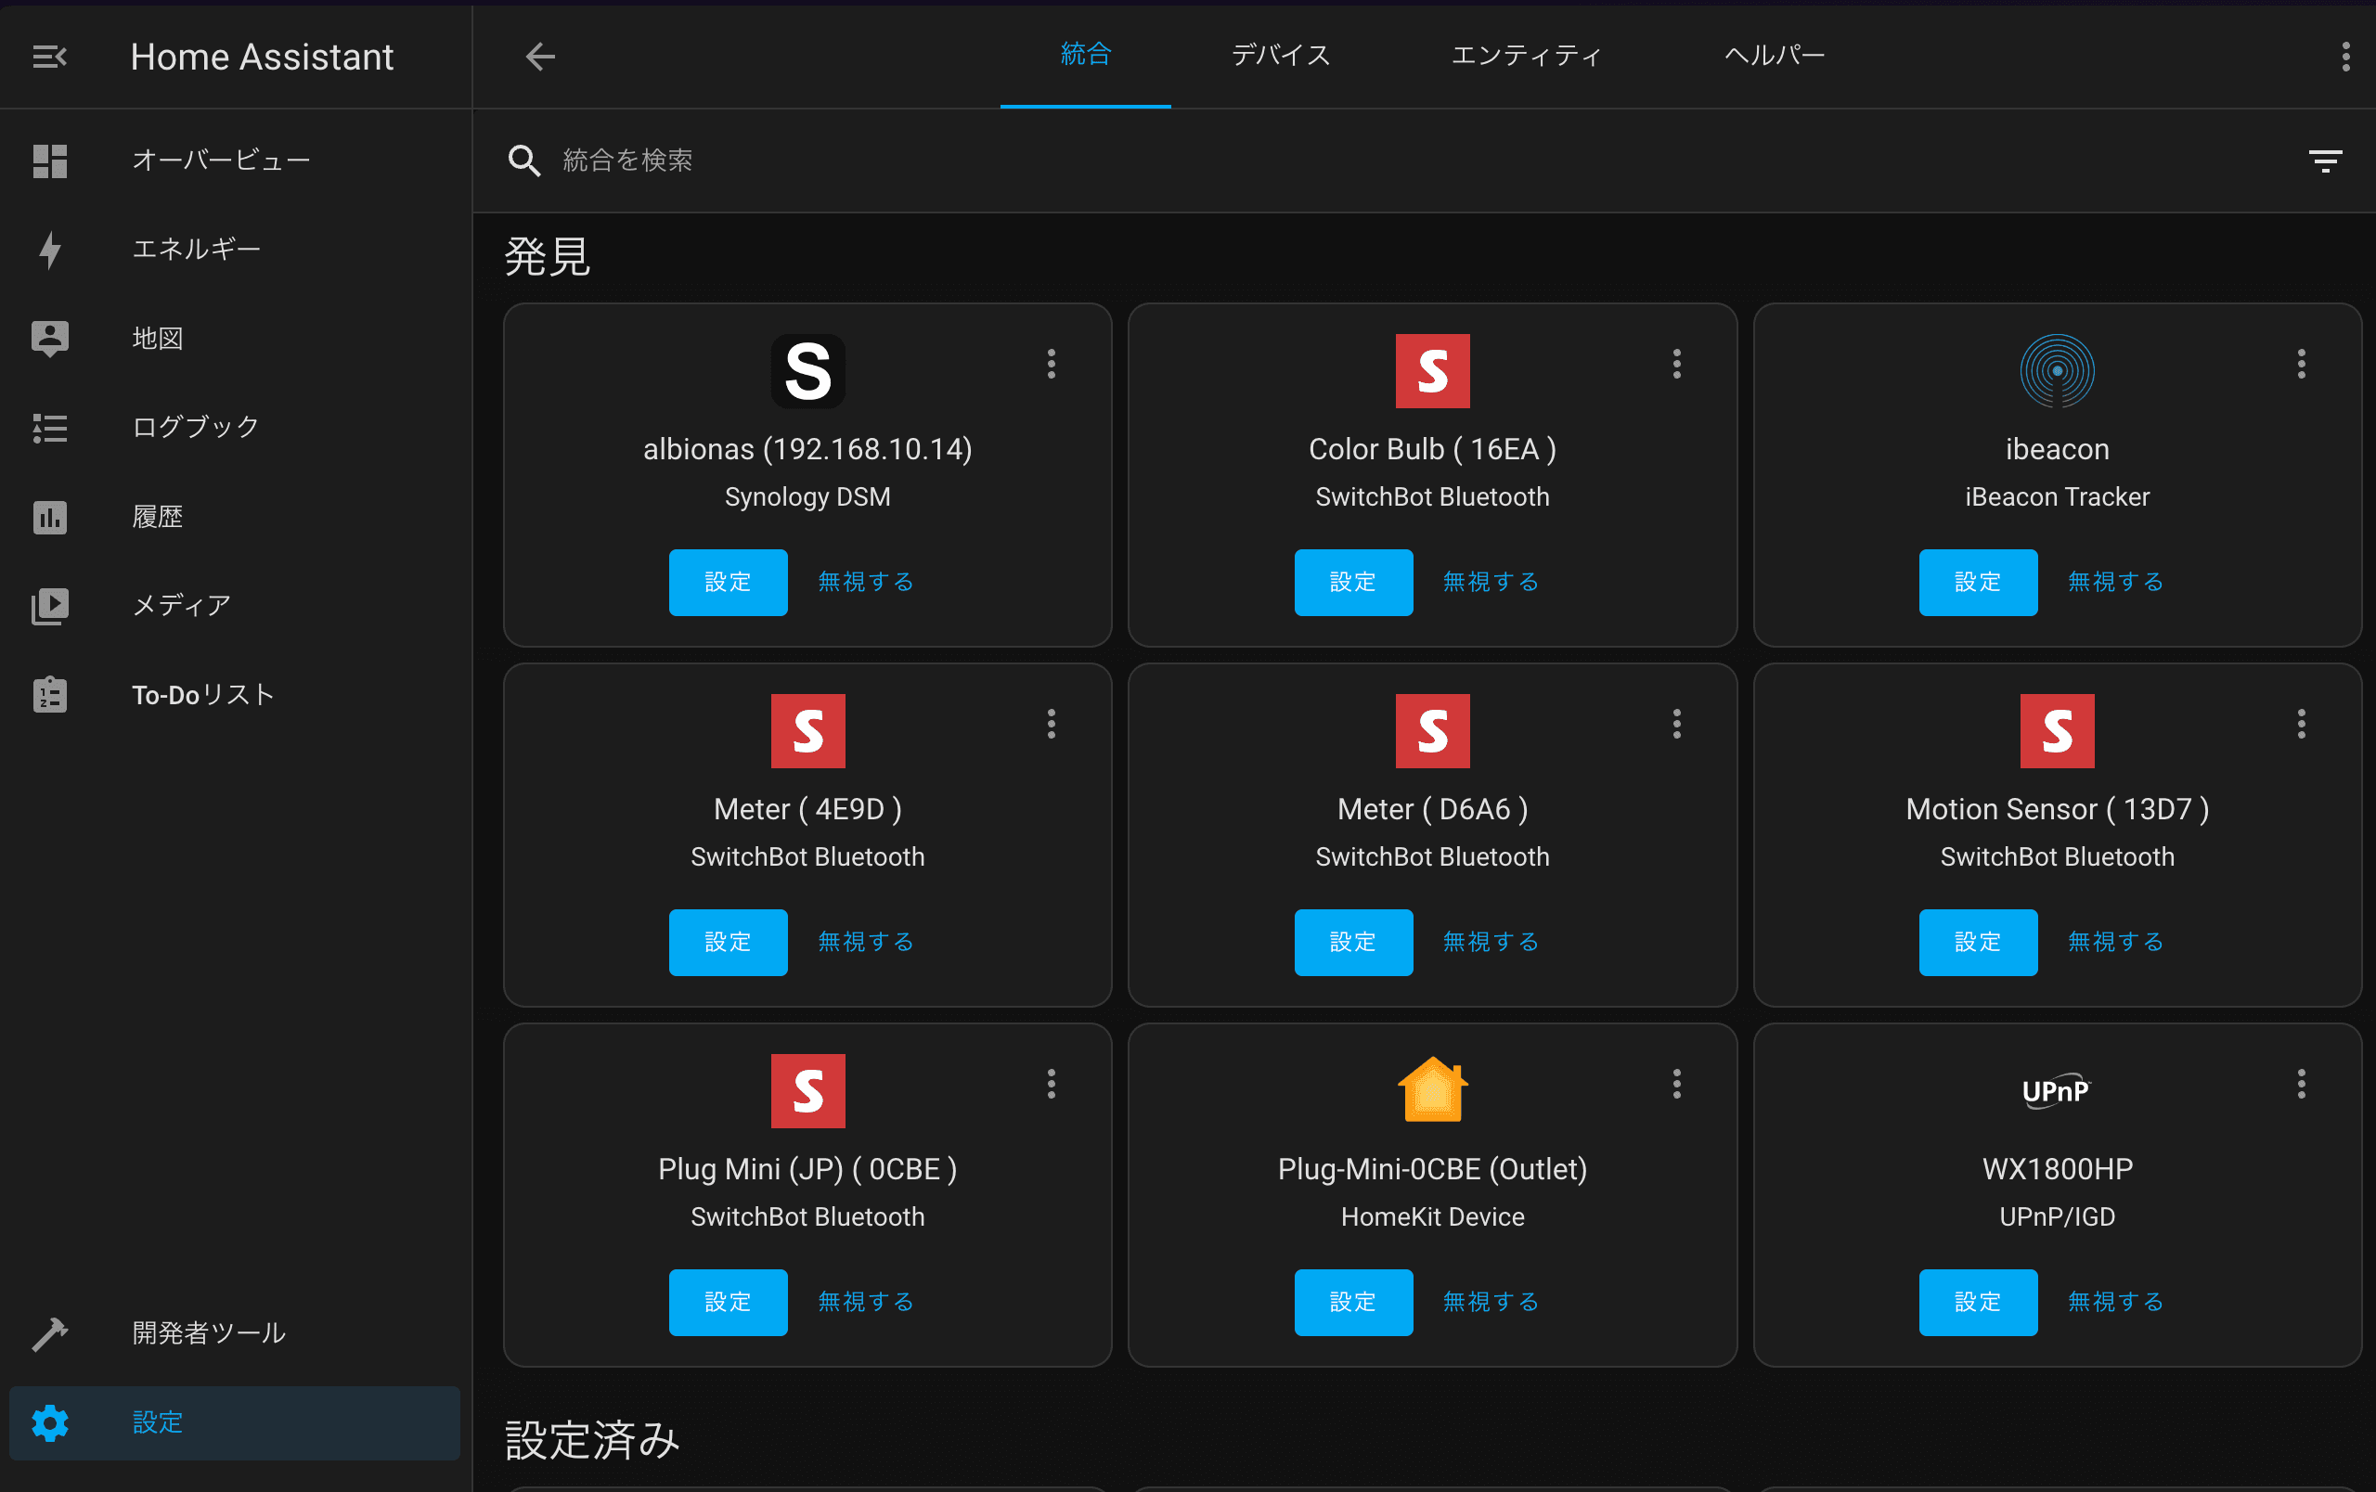Click the To-Doリスト clipboard icon
This screenshot has width=2376, height=1492.
(49, 694)
